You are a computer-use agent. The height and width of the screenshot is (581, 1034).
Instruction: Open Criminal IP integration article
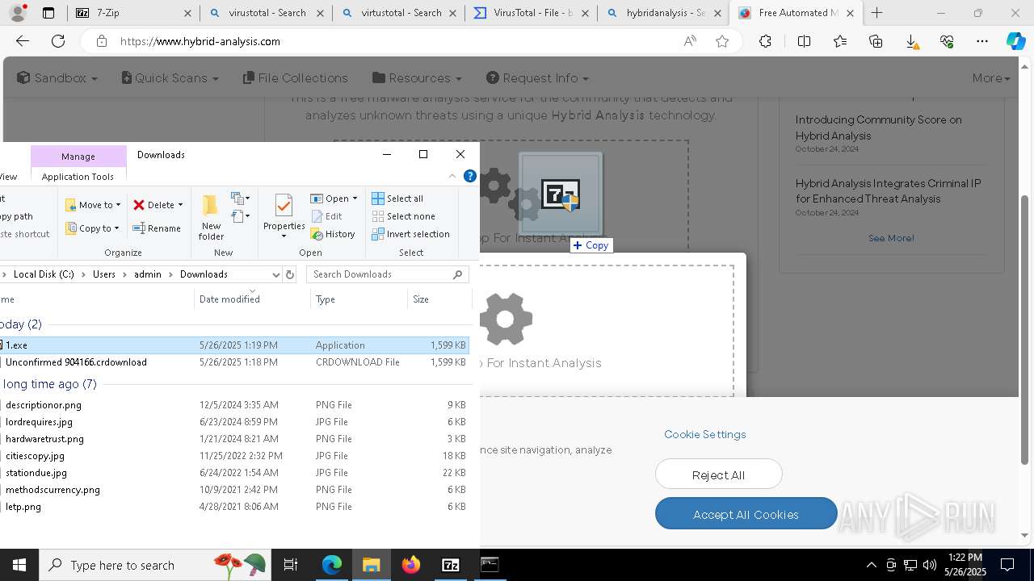pos(888,191)
